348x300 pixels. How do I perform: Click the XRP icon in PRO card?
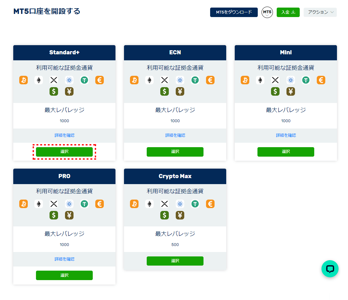point(54,204)
